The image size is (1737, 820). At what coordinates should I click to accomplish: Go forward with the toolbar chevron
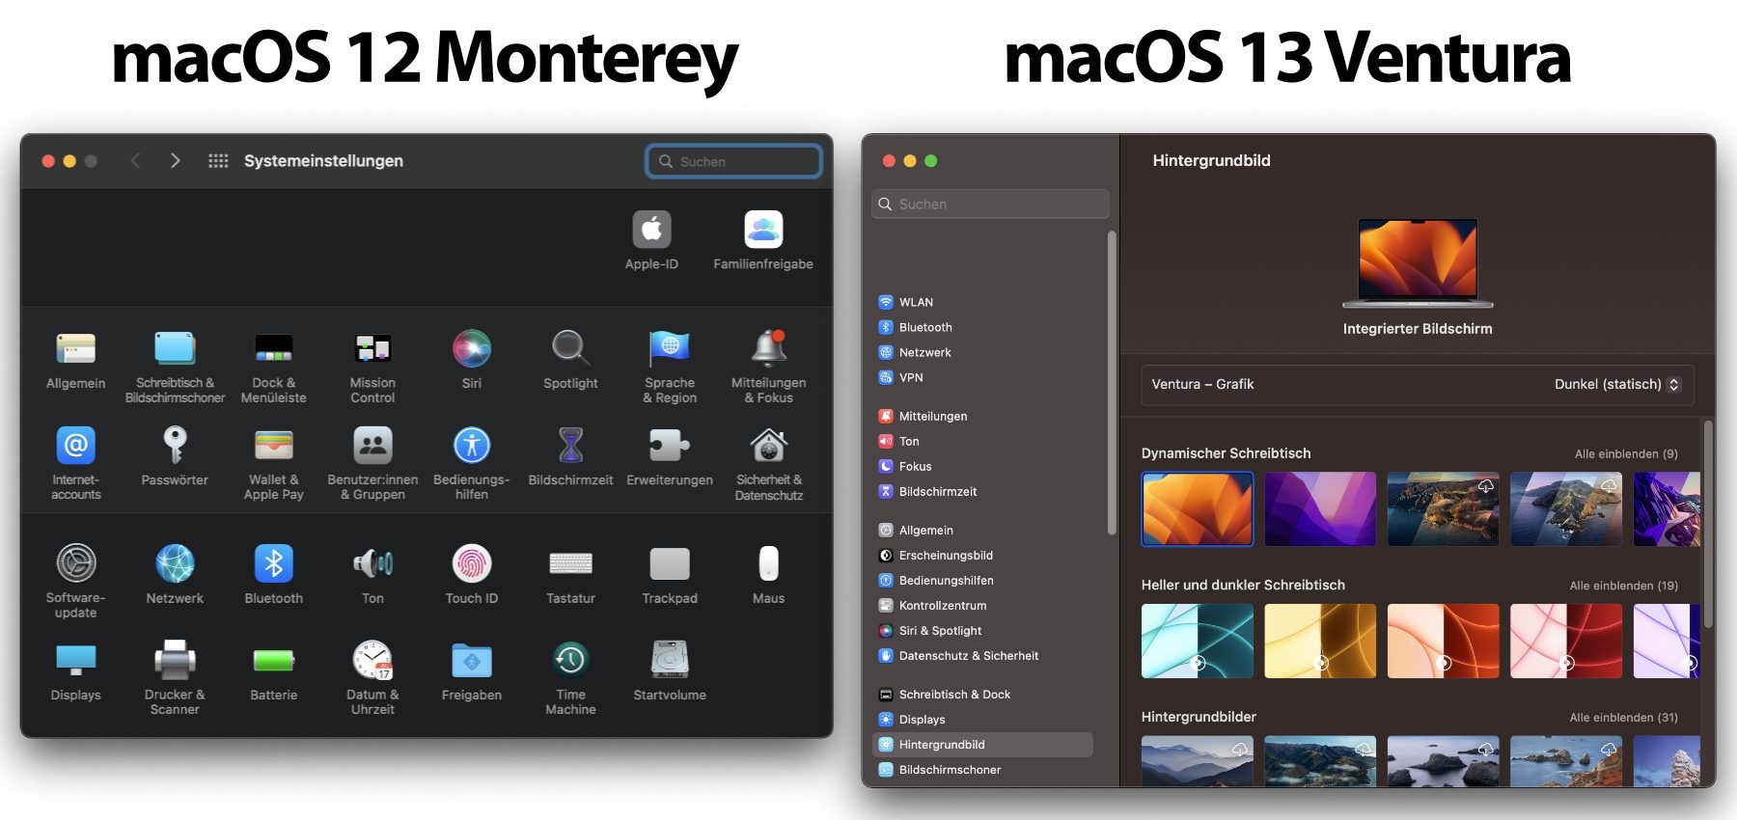point(175,161)
